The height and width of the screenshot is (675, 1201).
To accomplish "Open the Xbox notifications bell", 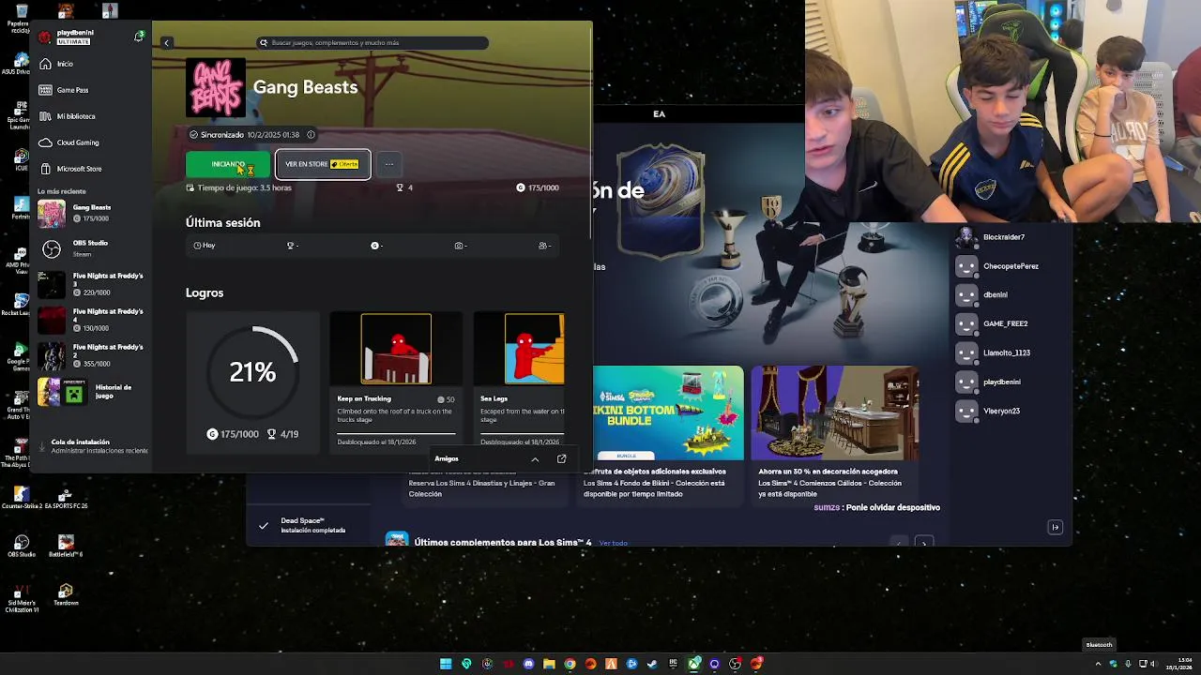I will tap(139, 37).
